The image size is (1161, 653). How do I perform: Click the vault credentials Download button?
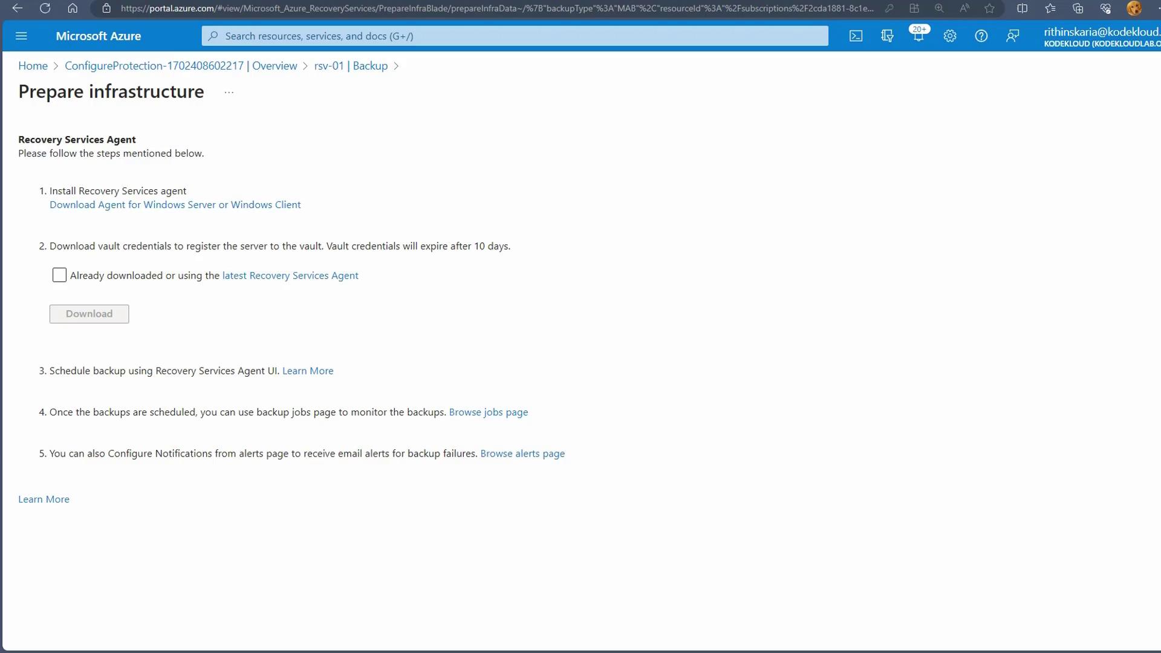[x=89, y=314]
